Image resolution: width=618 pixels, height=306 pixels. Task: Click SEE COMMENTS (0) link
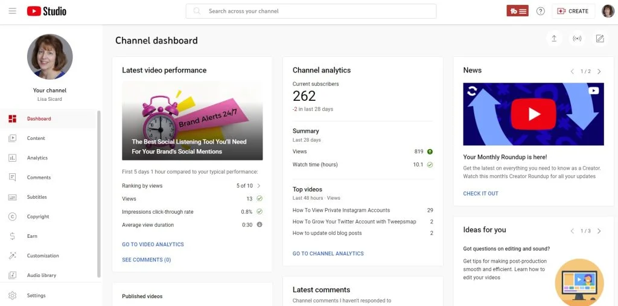147,260
